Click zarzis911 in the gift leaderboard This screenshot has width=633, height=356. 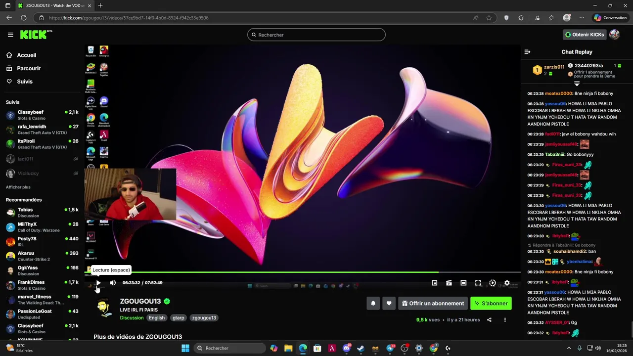[x=554, y=67]
